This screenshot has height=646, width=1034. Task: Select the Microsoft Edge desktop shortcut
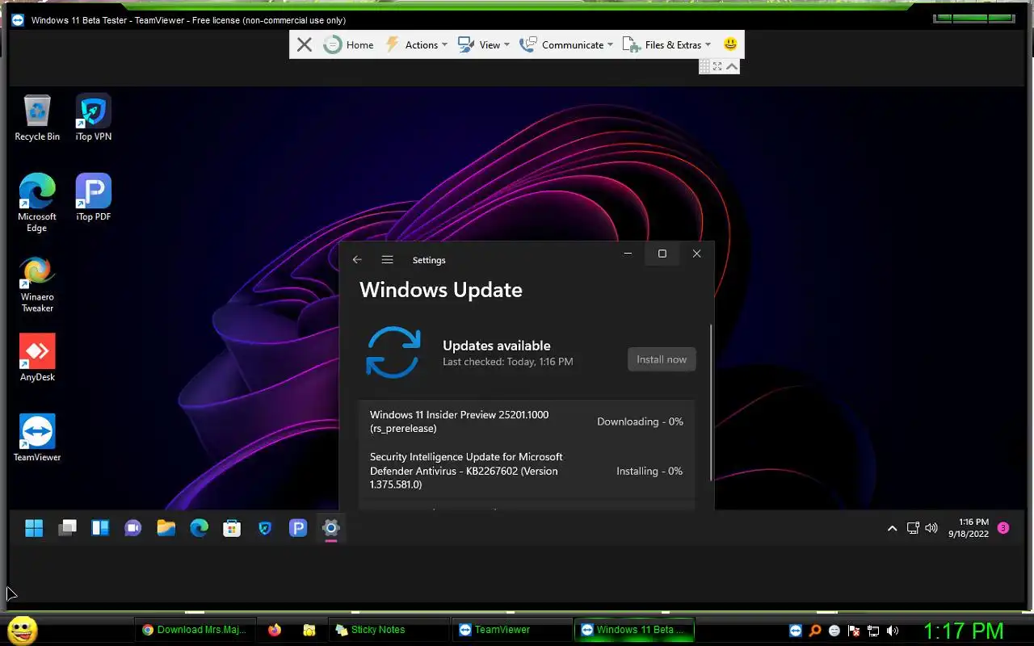point(37,203)
